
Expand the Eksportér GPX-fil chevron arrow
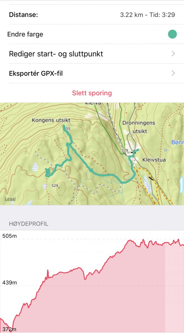point(173,73)
